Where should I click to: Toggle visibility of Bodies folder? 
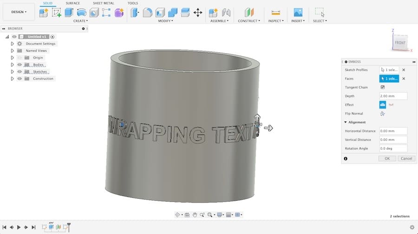[20, 64]
